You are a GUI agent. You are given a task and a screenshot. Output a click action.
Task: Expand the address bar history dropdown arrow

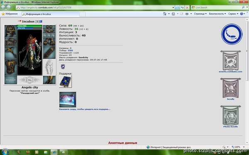pyautogui.click(x=173, y=7)
